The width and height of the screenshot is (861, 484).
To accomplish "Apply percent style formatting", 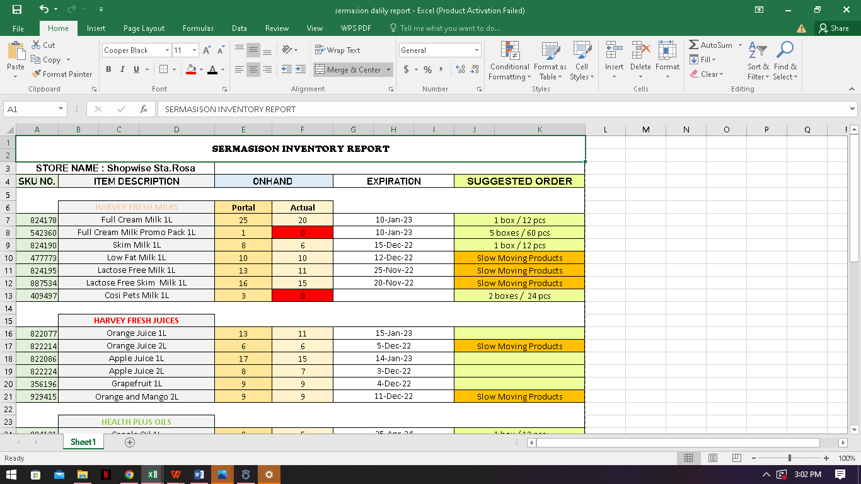I will [x=427, y=69].
